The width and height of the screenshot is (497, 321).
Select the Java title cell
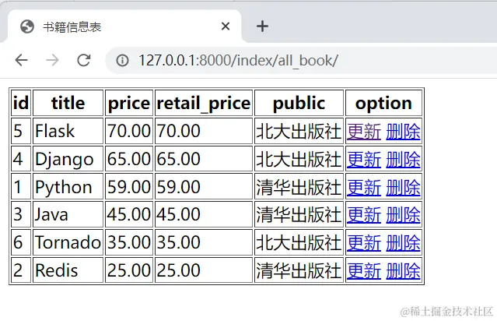click(x=68, y=214)
